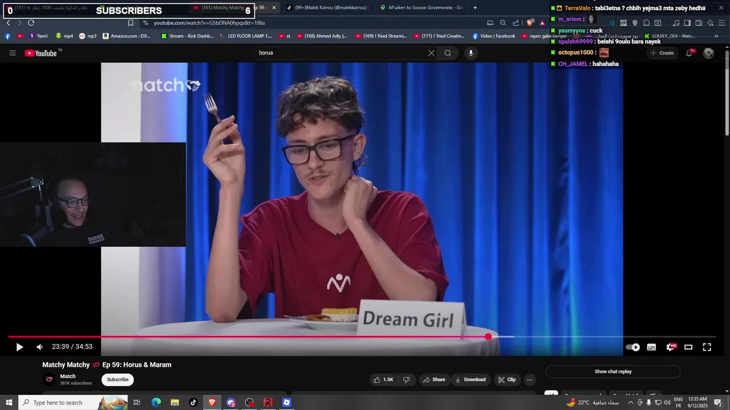Open YouTube notifications bell
This screenshot has height=410, width=730.
click(690, 53)
